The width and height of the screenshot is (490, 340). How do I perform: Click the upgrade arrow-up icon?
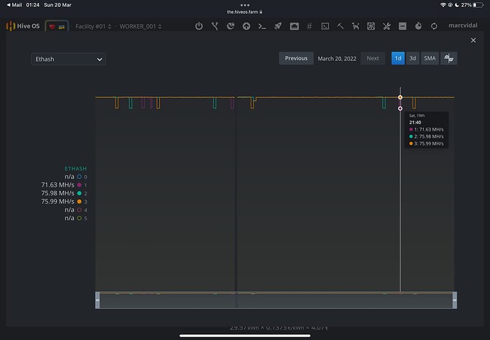pyautogui.click(x=246, y=26)
